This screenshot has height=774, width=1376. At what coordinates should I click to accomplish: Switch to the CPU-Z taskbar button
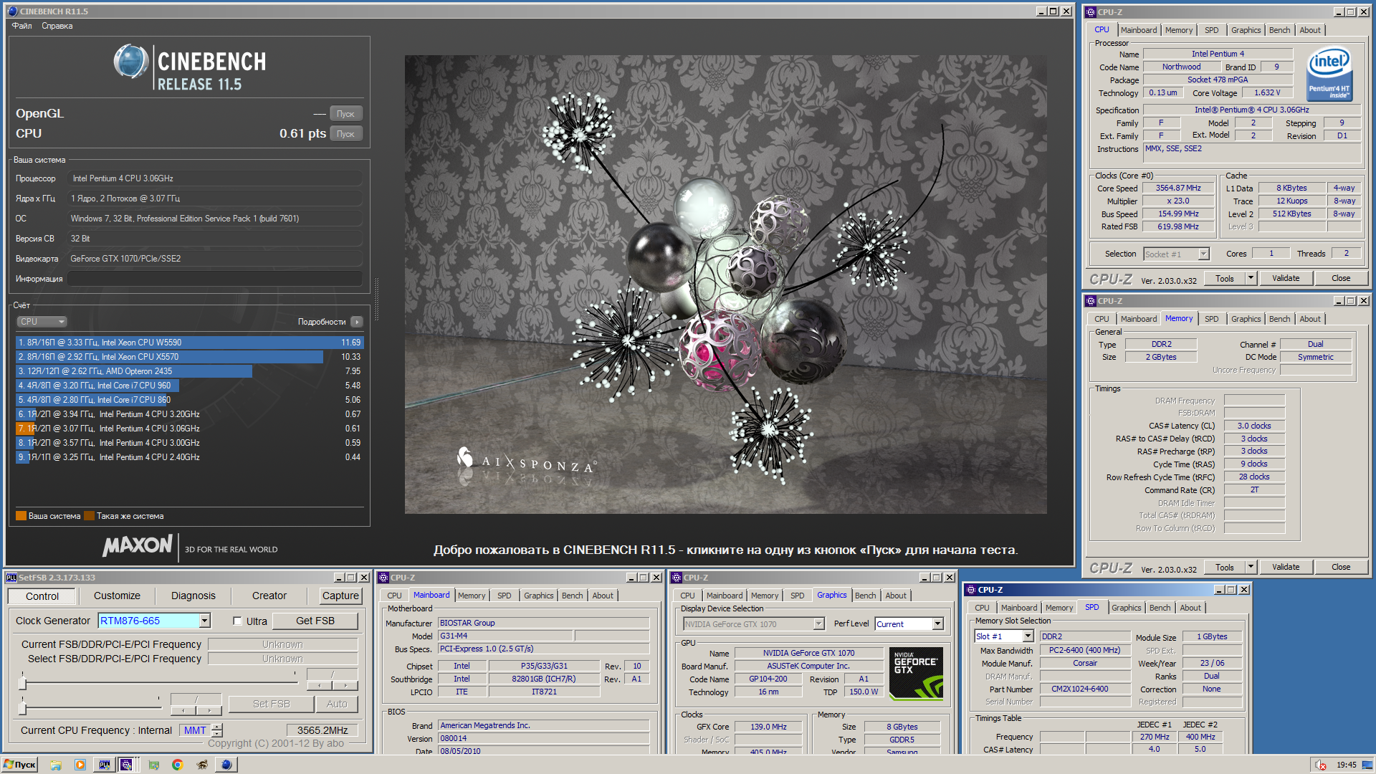pyautogui.click(x=127, y=765)
